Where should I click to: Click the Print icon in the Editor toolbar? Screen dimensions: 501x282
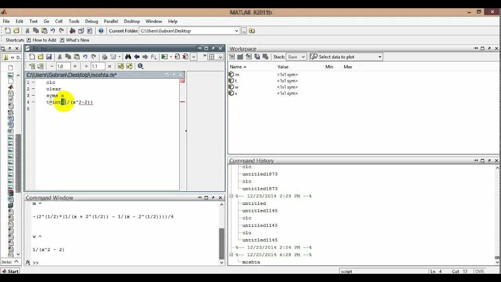pyautogui.click(x=105, y=57)
